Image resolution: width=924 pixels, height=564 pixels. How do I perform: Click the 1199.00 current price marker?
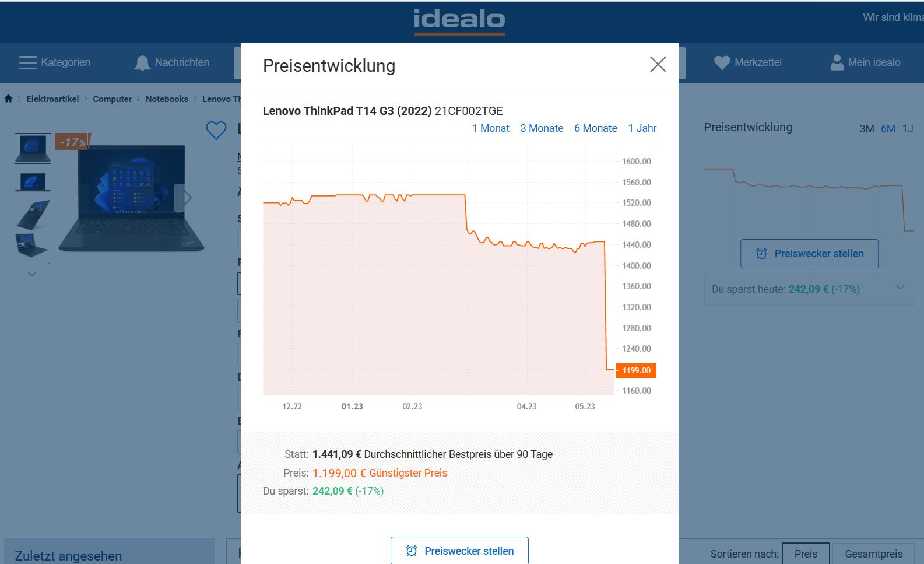tap(636, 370)
